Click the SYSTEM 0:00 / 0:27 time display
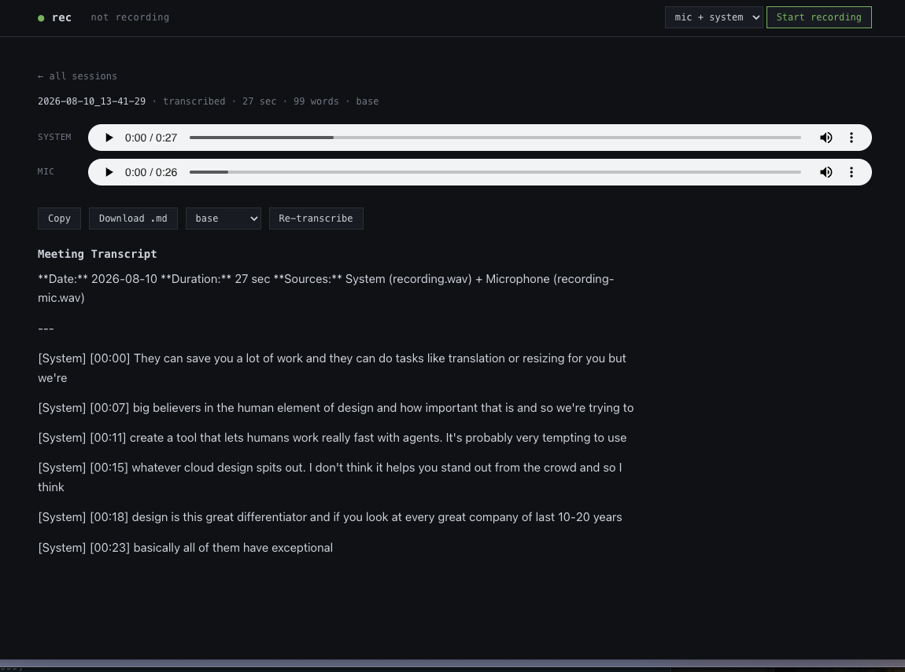The image size is (905, 672). [x=150, y=138]
